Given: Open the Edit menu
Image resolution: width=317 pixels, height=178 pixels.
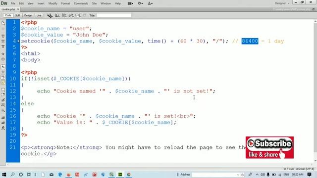Looking at the screenshot, I should coord(21,3).
